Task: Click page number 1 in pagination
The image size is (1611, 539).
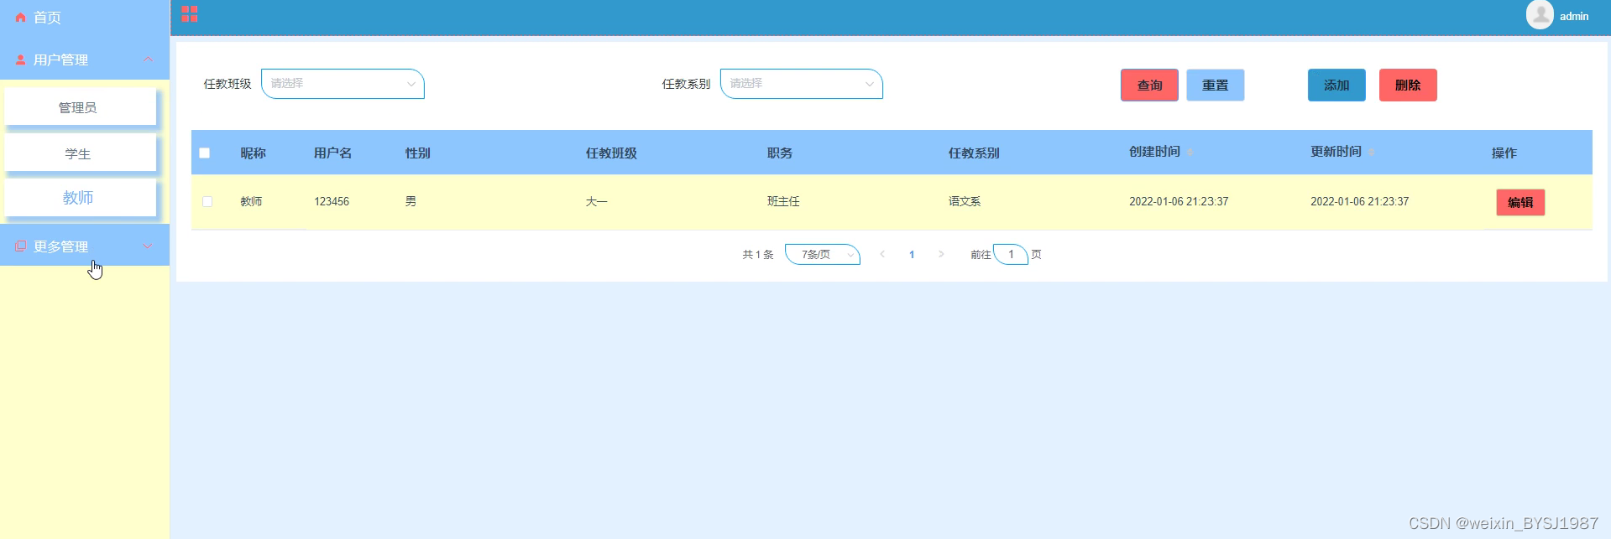Action: coord(912,254)
